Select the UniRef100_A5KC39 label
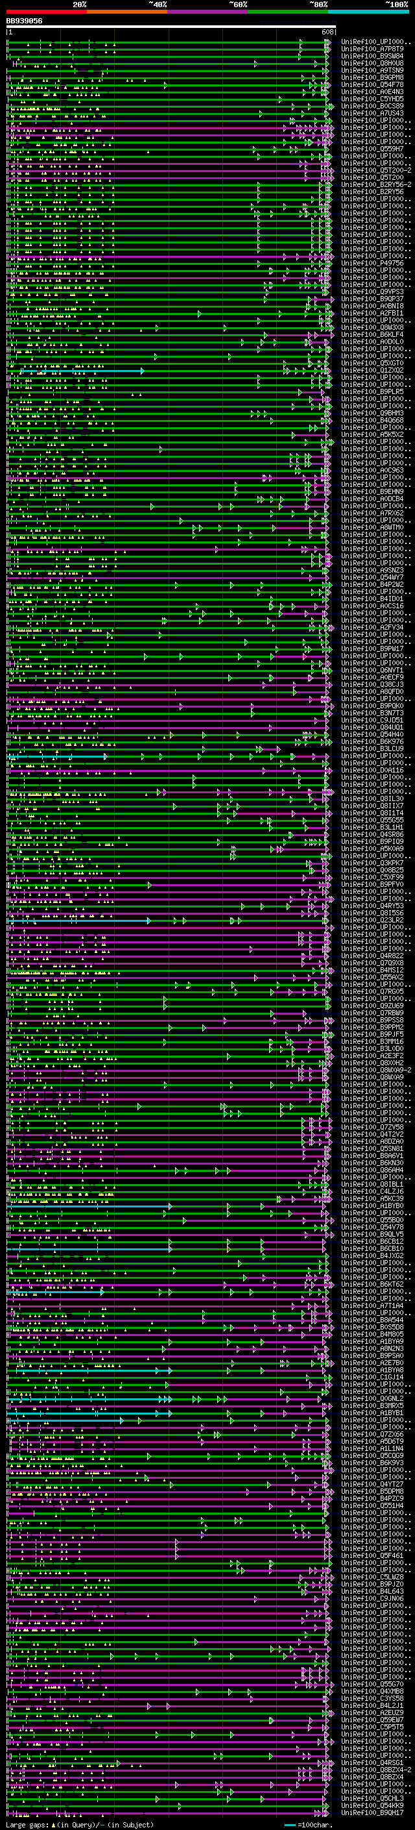Image resolution: width=415 pixels, height=1830 pixels. click(x=372, y=1198)
